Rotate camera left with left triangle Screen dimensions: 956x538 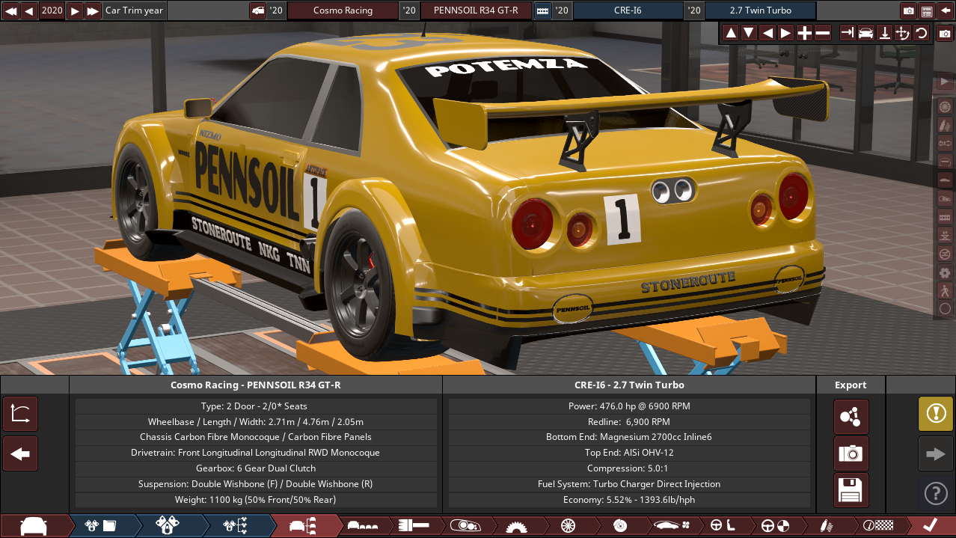pyautogui.click(x=767, y=33)
